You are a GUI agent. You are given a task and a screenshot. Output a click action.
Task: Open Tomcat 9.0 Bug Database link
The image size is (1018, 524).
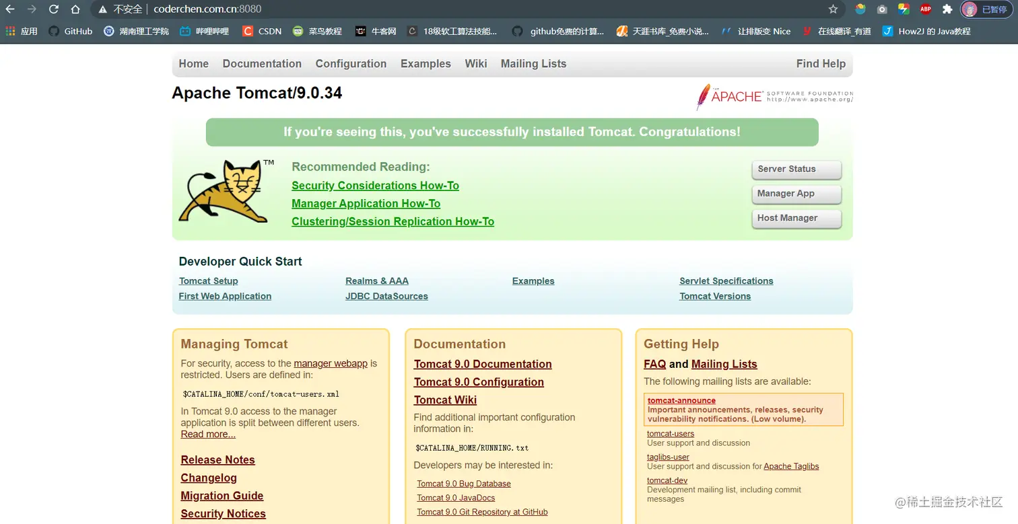point(464,484)
